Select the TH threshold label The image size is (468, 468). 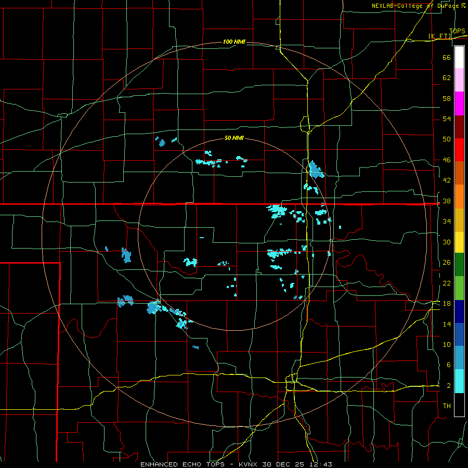(447, 406)
